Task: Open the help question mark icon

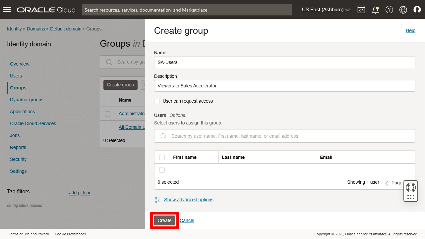Action: (389, 9)
